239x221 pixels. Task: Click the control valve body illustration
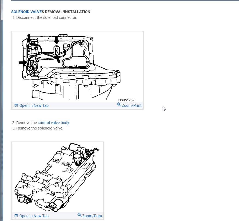(x=57, y=177)
